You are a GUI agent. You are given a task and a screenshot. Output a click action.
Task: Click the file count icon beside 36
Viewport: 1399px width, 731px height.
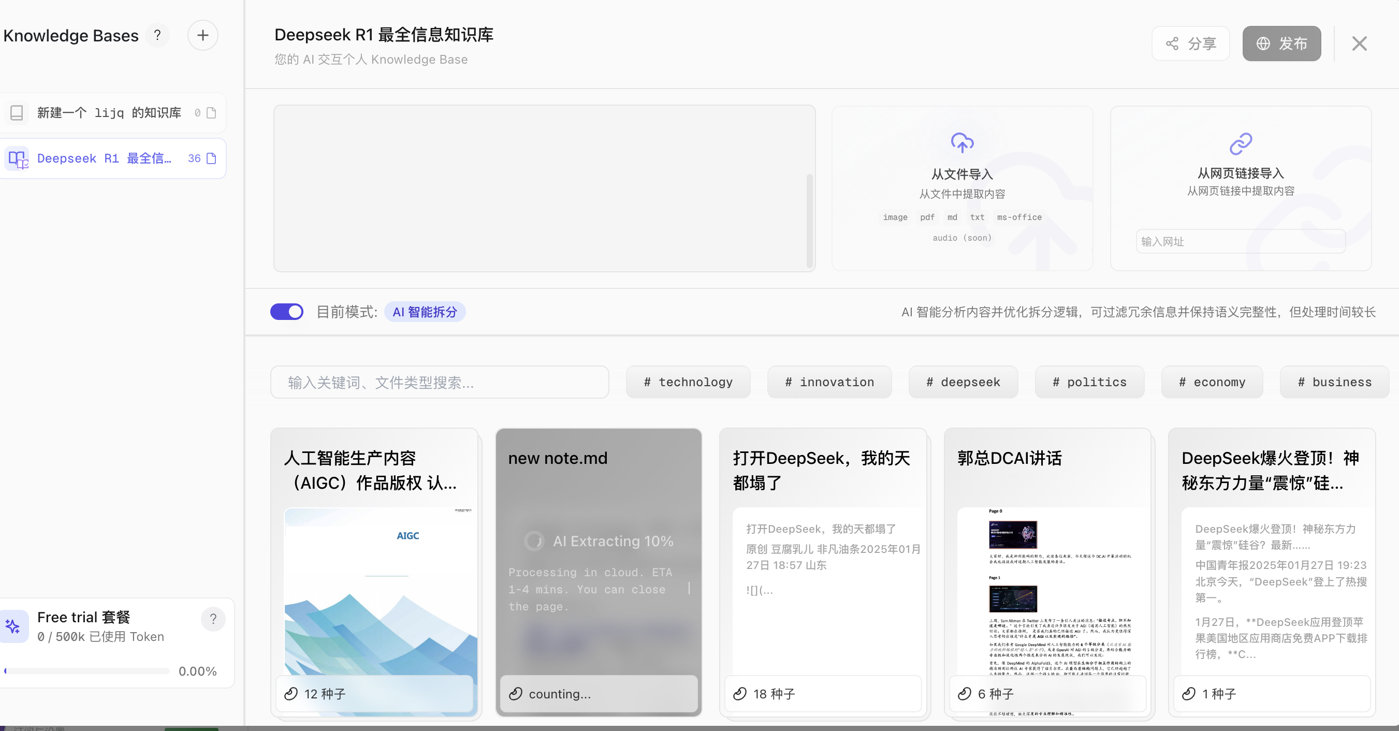(x=212, y=158)
